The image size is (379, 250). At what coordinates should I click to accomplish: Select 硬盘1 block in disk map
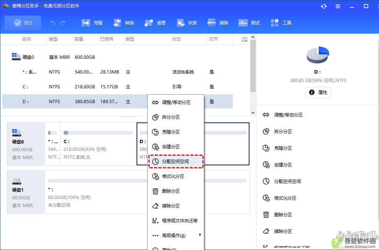pyautogui.click(x=26, y=192)
